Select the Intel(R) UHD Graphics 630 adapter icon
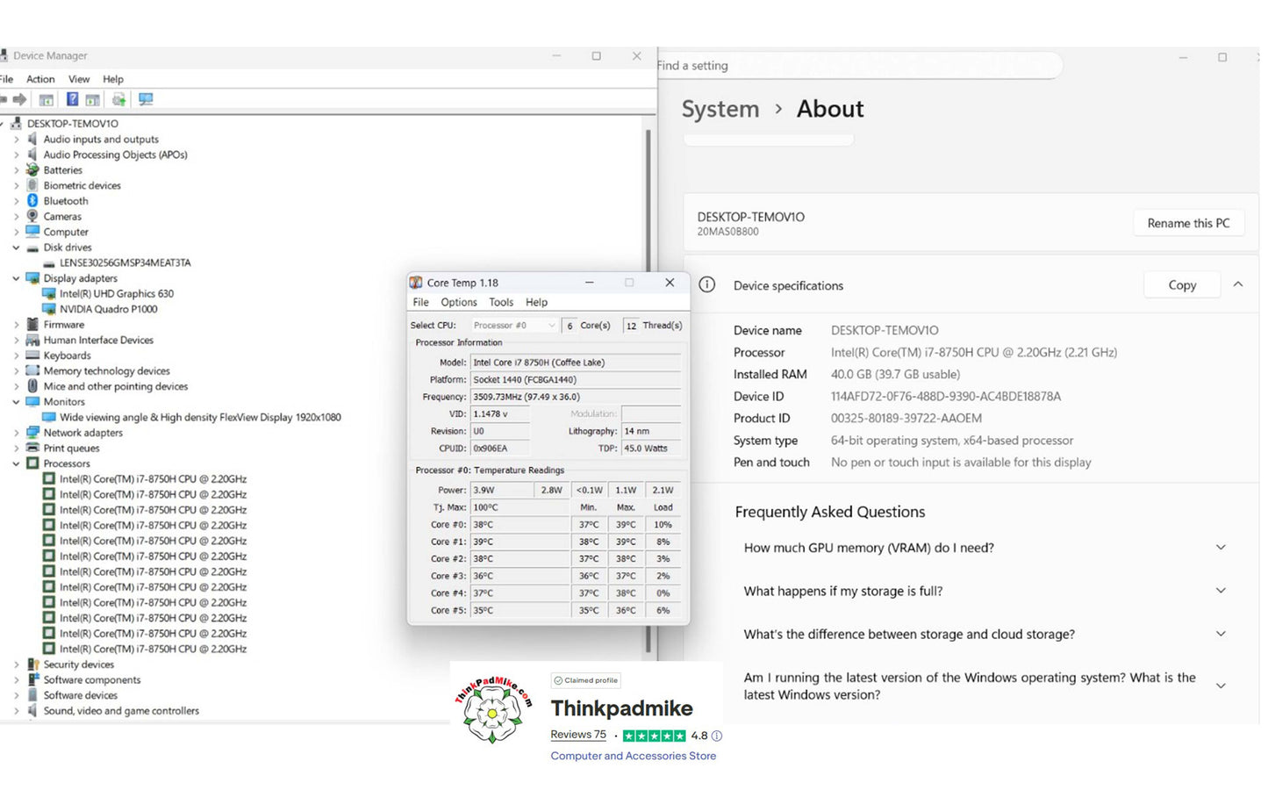Viewport: 1268px width, 797px height. pyautogui.click(x=49, y=294)
